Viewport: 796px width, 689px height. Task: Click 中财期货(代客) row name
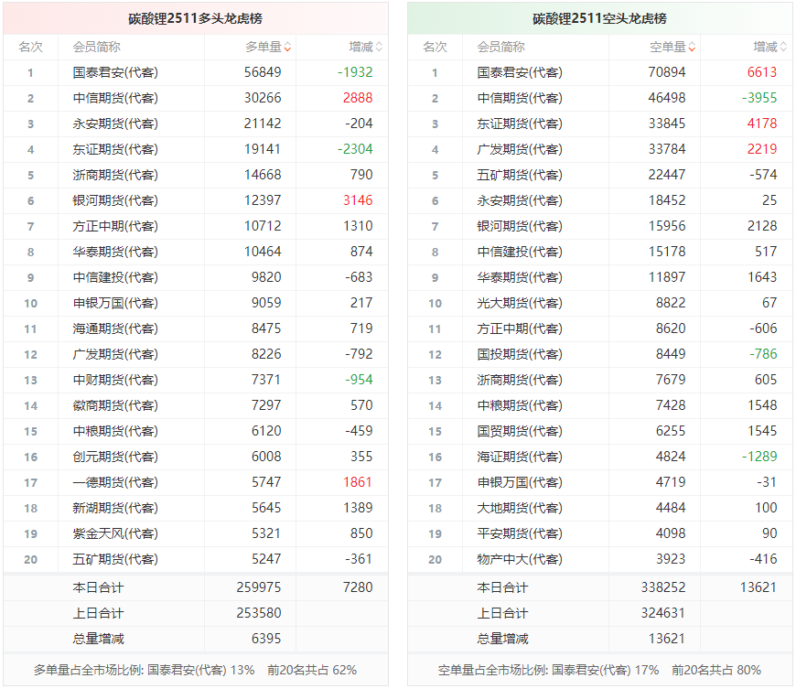pyautogui.click(x=115, y=381)
